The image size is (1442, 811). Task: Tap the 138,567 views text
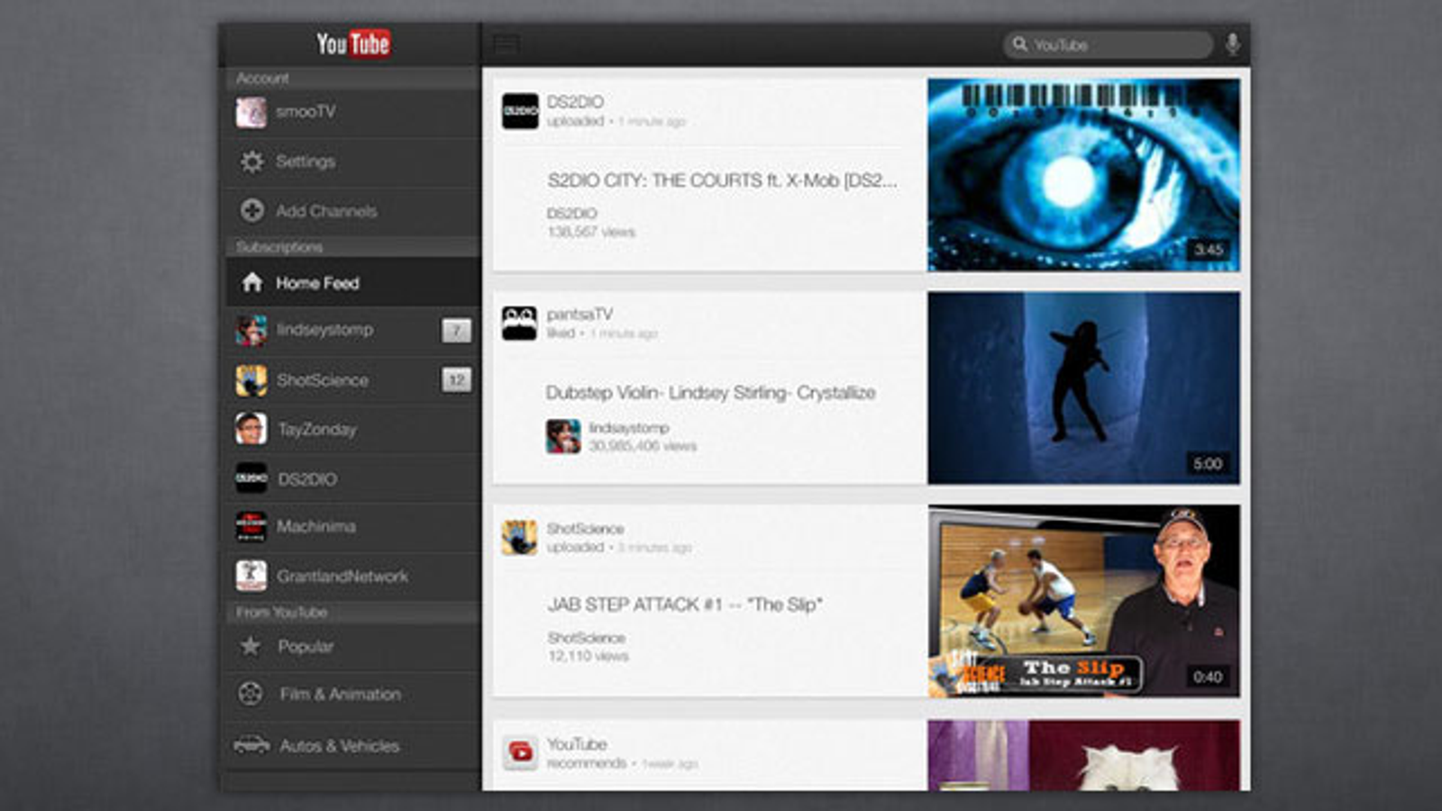(x=591, y=232)
